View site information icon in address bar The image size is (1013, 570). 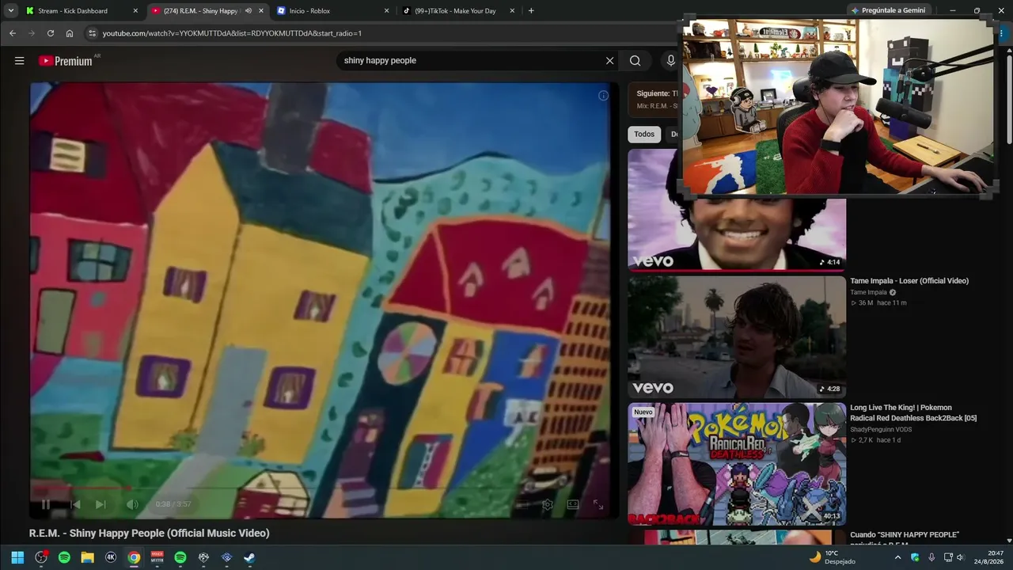92,33
